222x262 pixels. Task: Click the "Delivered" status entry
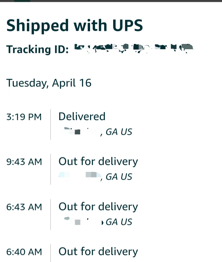pyautogui.click(x=82, y=116)
